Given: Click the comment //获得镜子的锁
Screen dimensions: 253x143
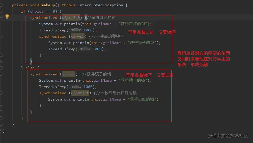Looking at the screenshot, I should [x=97, y=74].
